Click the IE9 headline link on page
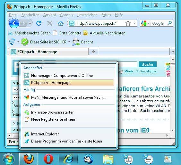This screenshot has width=181, height=165. (134, 130)
